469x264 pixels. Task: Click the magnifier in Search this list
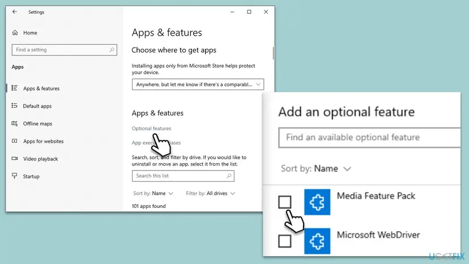click(229, 176)
